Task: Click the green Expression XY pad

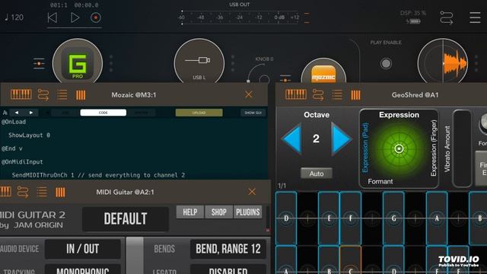Action: pos(399,149)
